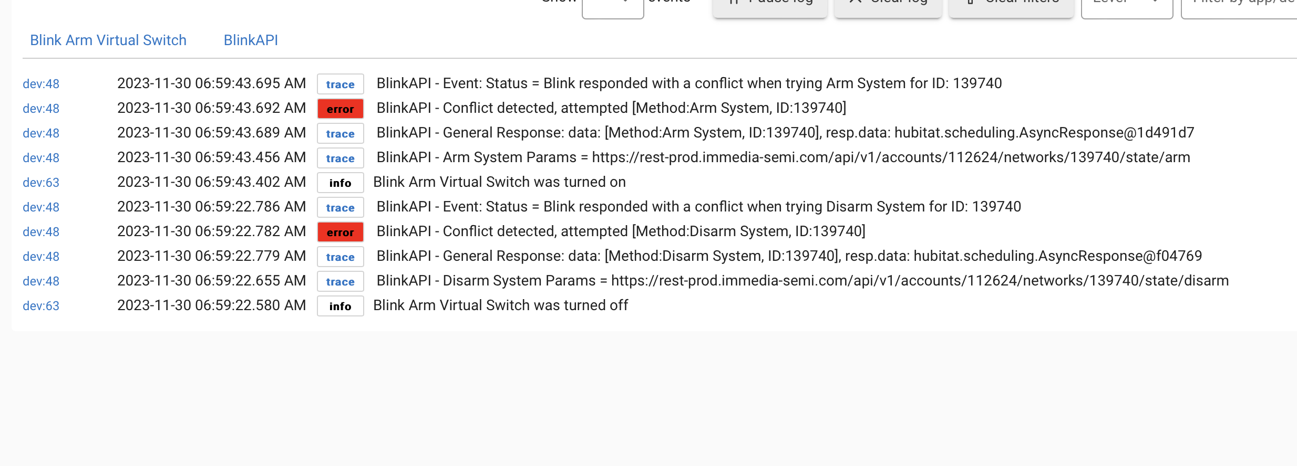Click 'Blink Arm Virtual Switch was turned off' message
The height and width of the screenshot is (466, 1297).
(501, 305)
